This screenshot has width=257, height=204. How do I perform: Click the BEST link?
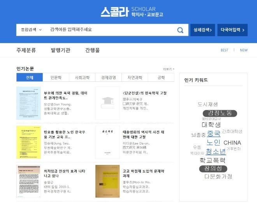224,50
